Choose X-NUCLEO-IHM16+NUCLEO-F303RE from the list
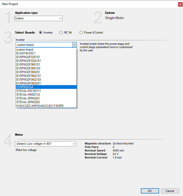Image resolution: width=183 pixels, height=196 pixels. [x=46, y=106]
